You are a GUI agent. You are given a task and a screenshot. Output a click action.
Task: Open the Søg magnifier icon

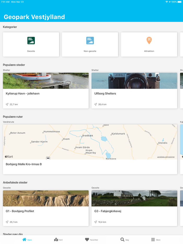point(122,240)
